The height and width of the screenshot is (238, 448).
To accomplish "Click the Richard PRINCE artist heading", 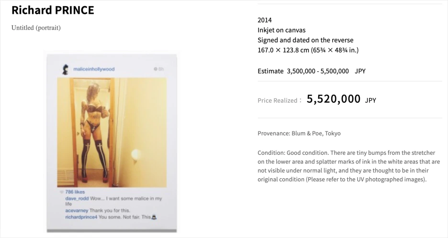I will 53,10.
